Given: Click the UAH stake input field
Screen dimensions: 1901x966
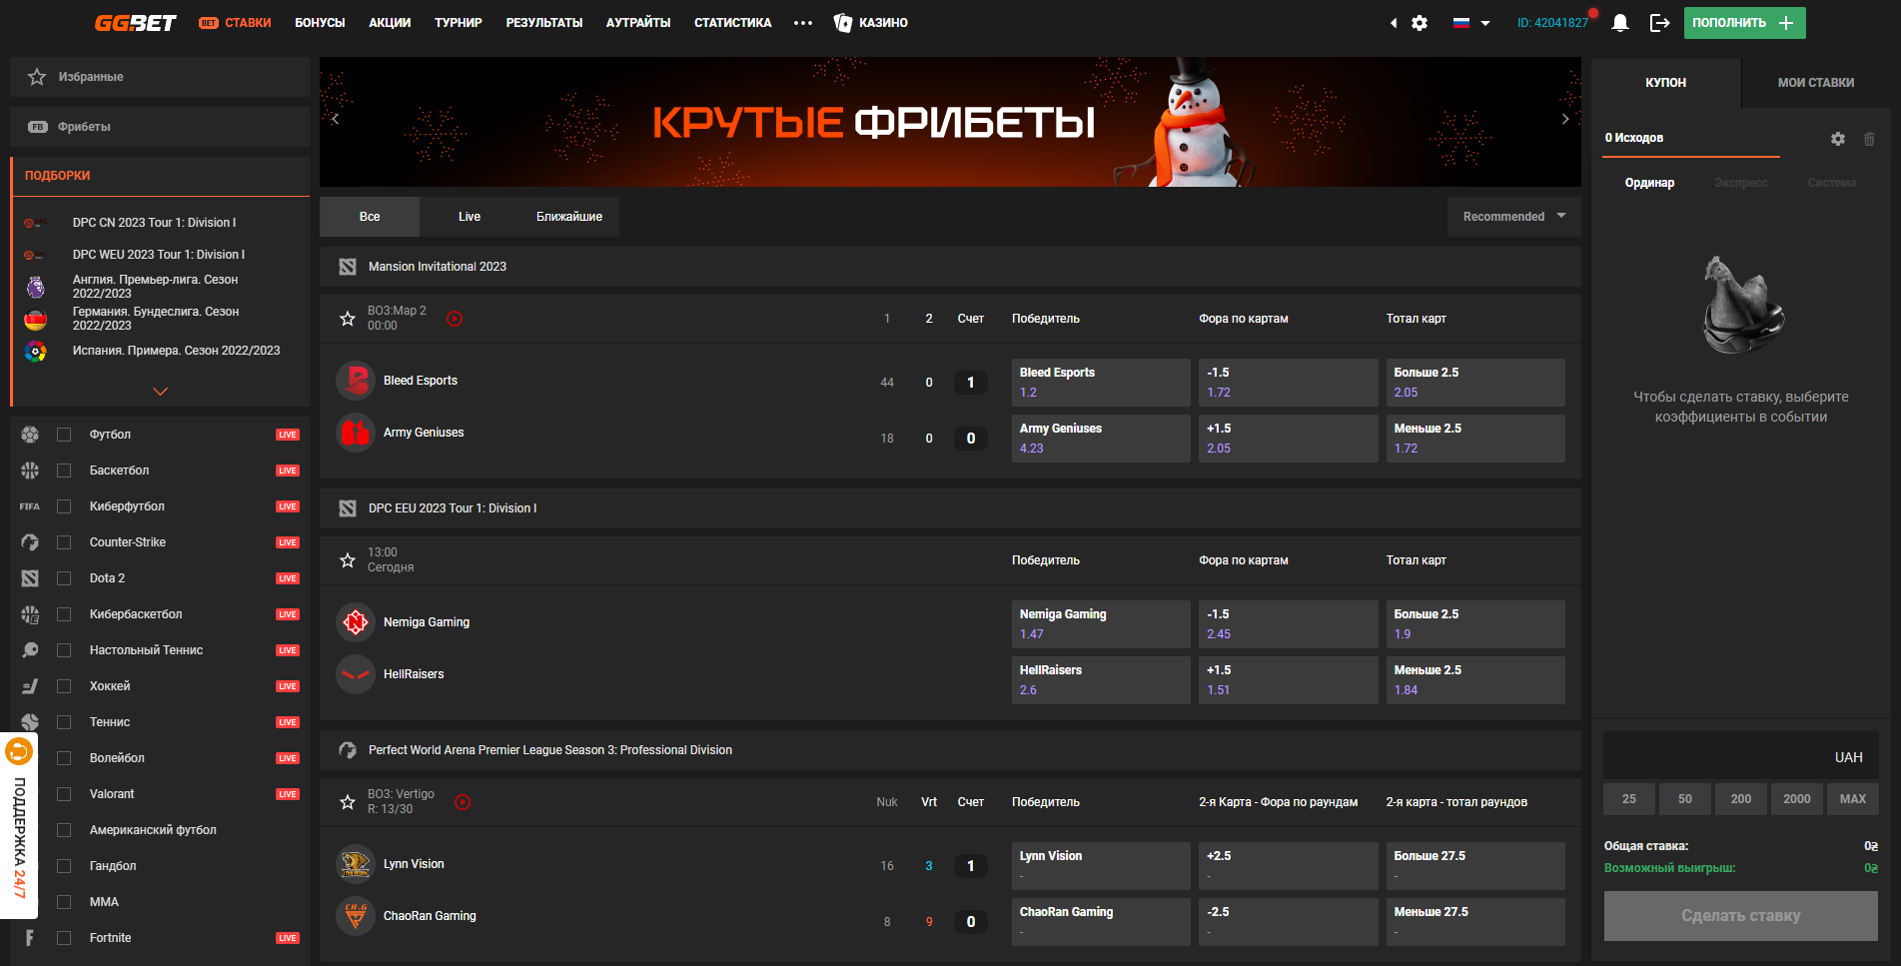Looking at the screenshot, I should (1740, 756).
